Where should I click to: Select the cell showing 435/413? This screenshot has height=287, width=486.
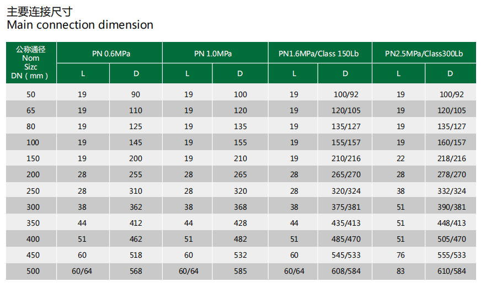pos(345,223)
